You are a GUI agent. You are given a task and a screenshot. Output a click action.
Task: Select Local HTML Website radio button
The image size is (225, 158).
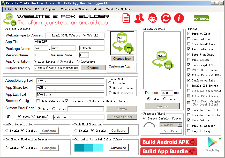coord(49,35)
